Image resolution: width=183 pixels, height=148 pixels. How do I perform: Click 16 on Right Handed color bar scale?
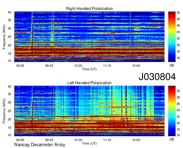pos(178,58)
